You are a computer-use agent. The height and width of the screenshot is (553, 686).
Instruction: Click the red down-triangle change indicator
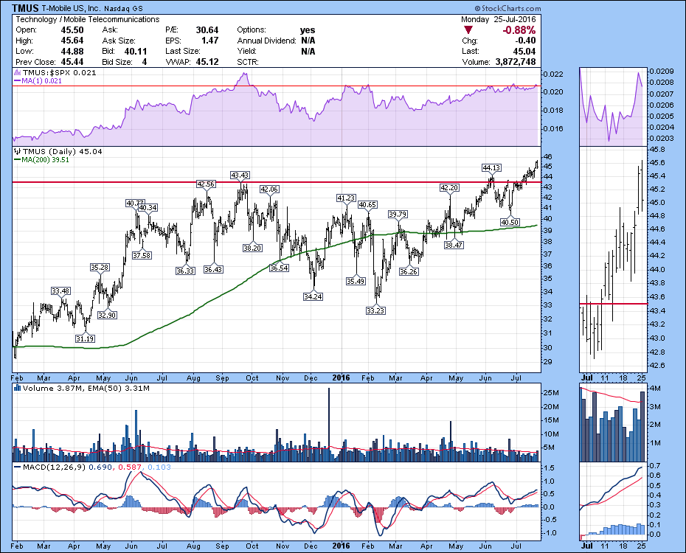tap(468, 30)
